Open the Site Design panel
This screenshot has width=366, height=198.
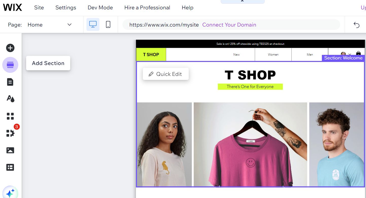10,99
